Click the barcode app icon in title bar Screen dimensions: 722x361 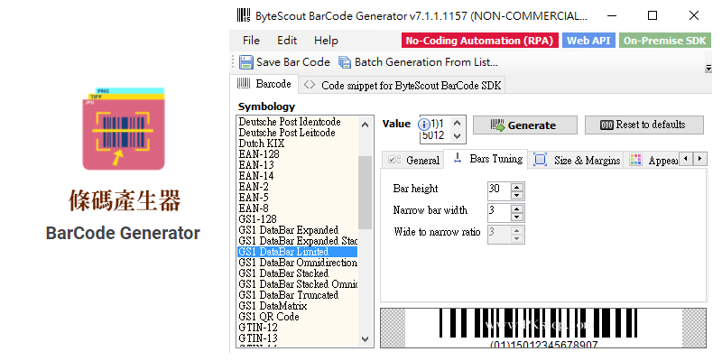tap(244, 15)
